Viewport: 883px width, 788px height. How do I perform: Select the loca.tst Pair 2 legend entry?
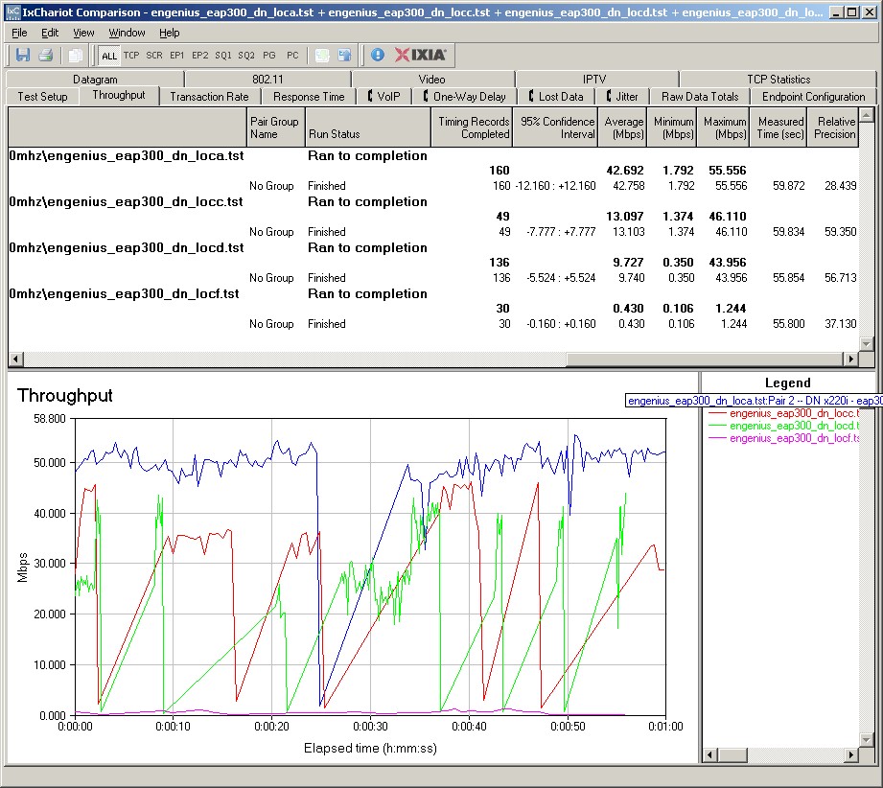click(x=754, y=401)
